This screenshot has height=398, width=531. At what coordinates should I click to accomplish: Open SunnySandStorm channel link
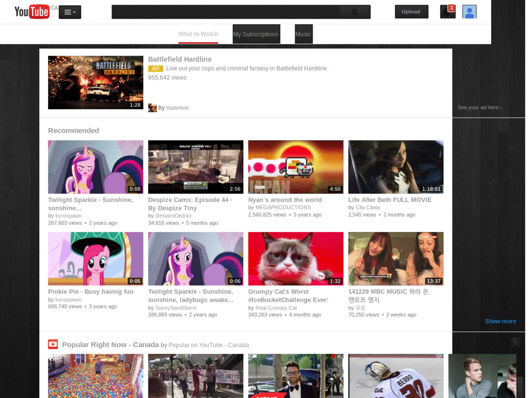pos(176,308)
